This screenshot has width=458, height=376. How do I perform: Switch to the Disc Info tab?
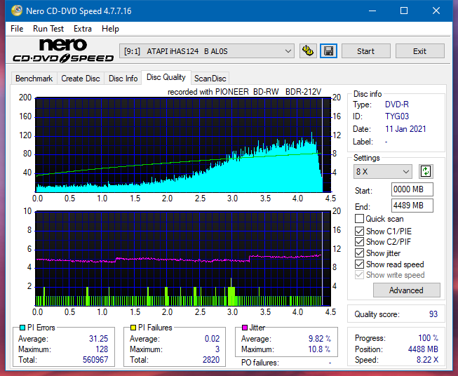coord(123,79)
